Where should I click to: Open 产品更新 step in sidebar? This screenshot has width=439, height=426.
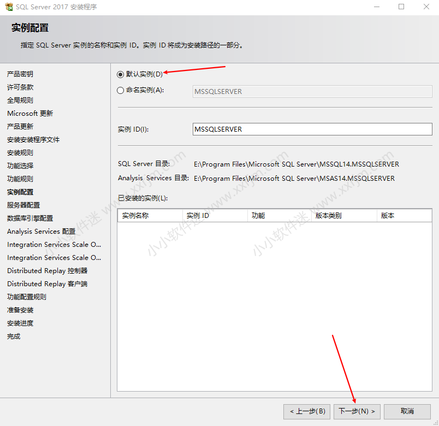click(20, 127)
